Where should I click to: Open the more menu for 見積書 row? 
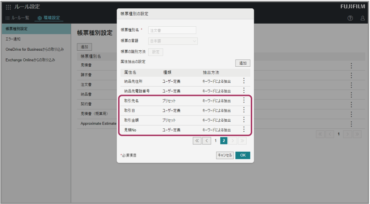coord(351,66)
